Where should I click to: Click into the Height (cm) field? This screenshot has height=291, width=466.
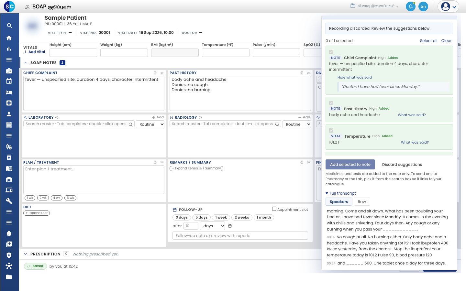point(73,53)
